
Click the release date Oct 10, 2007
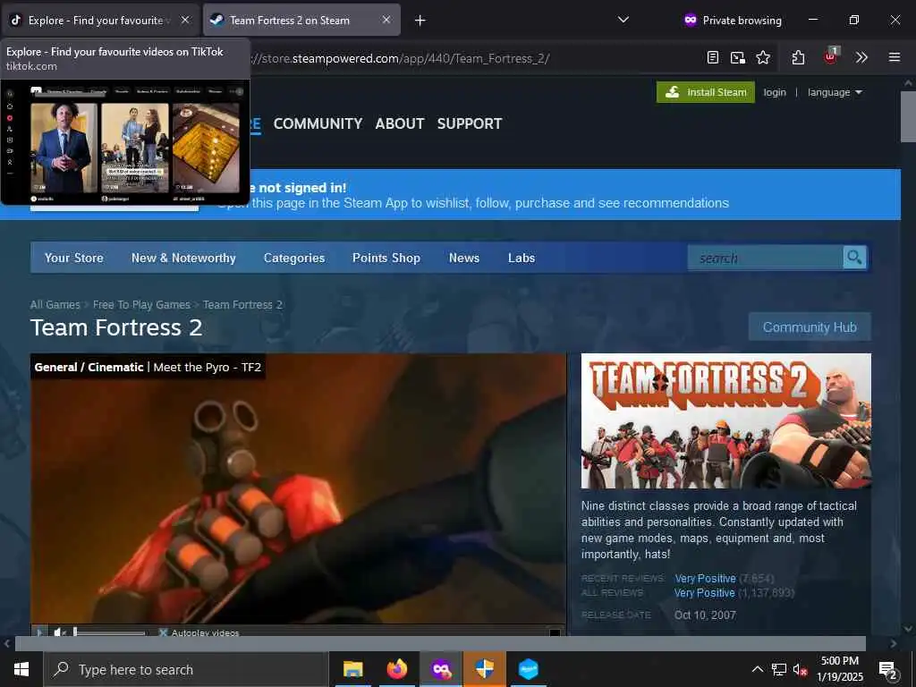point(705,615)
